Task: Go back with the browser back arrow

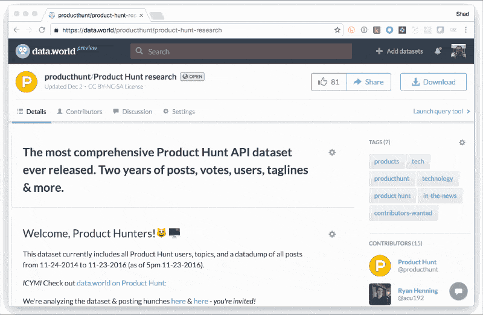Action: tap(17, 30)
